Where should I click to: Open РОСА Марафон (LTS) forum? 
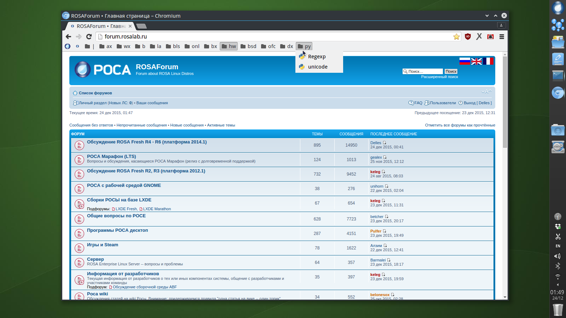click(x=111, y=156)
